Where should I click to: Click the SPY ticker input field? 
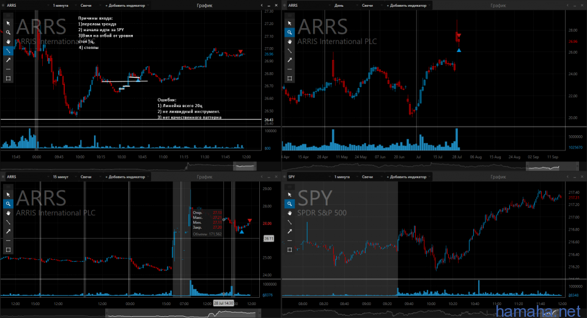(x=309, y=177)
